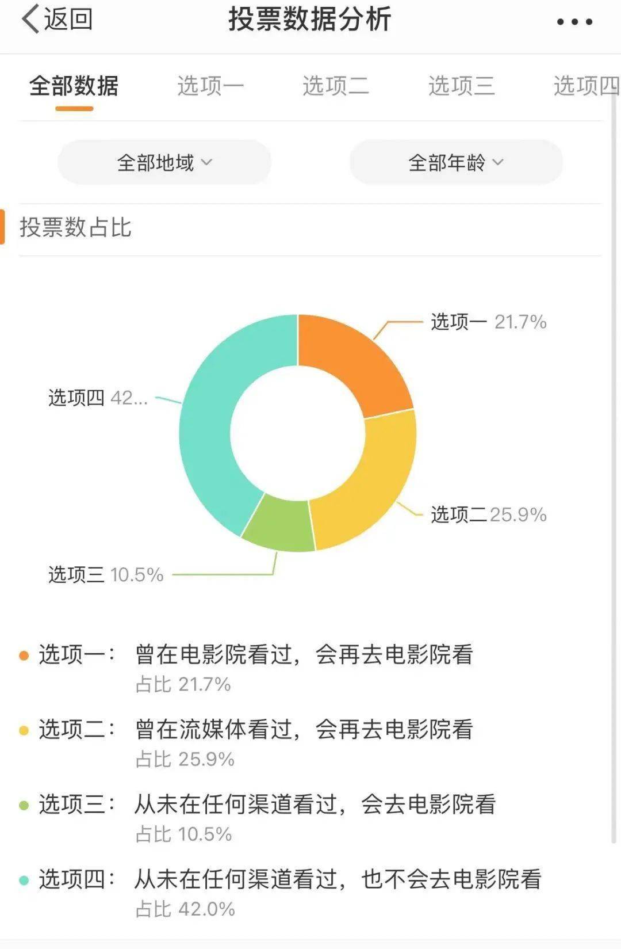The image size is (621, 949).
Task: Select legend entry 曾在电影院看过，会再去电影院看
Action: 304,655
